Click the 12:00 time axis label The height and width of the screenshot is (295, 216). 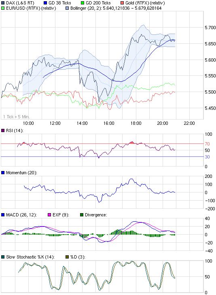pyautogui.click(x=55, y=123)
